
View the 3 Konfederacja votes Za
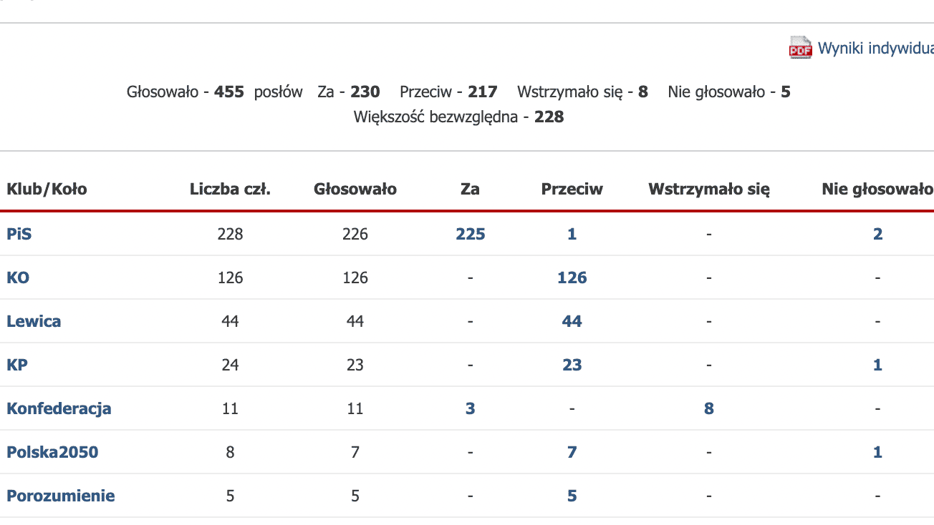(471, 408)
